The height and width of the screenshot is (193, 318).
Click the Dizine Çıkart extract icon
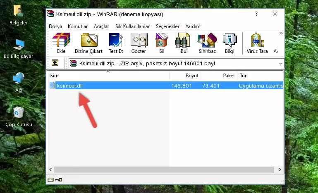(88, 43)
